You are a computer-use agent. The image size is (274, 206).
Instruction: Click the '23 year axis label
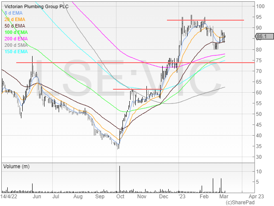pos(182,197)
